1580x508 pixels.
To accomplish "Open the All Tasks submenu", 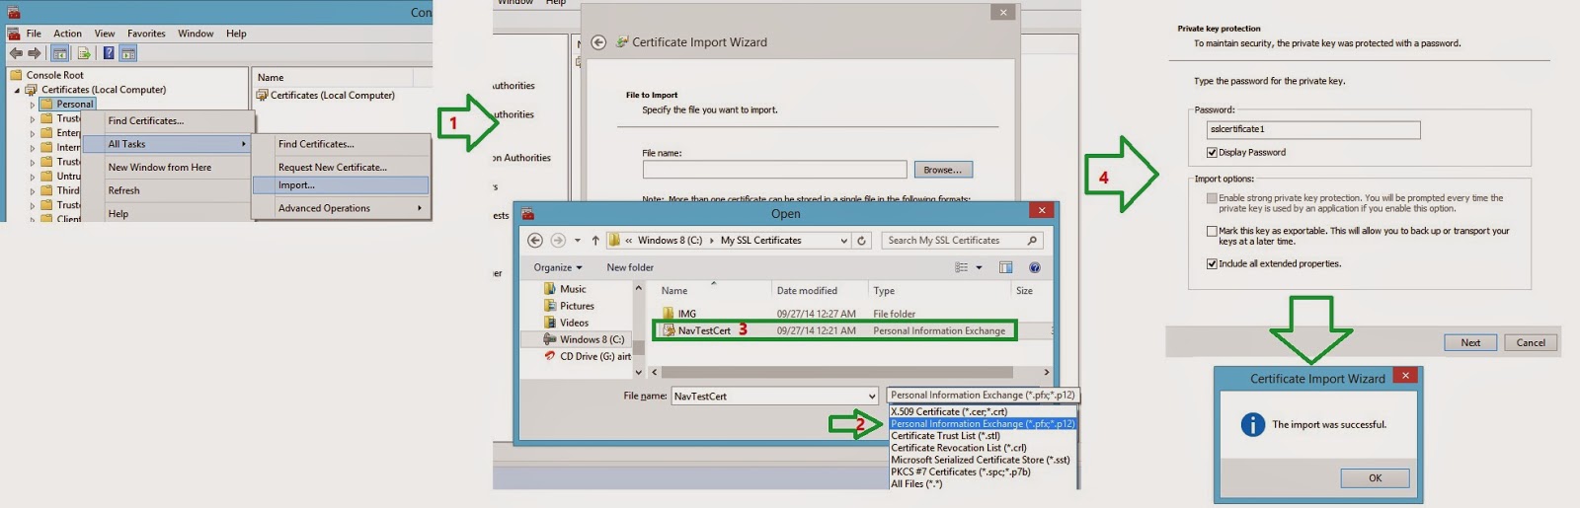I will click(166, 144).
